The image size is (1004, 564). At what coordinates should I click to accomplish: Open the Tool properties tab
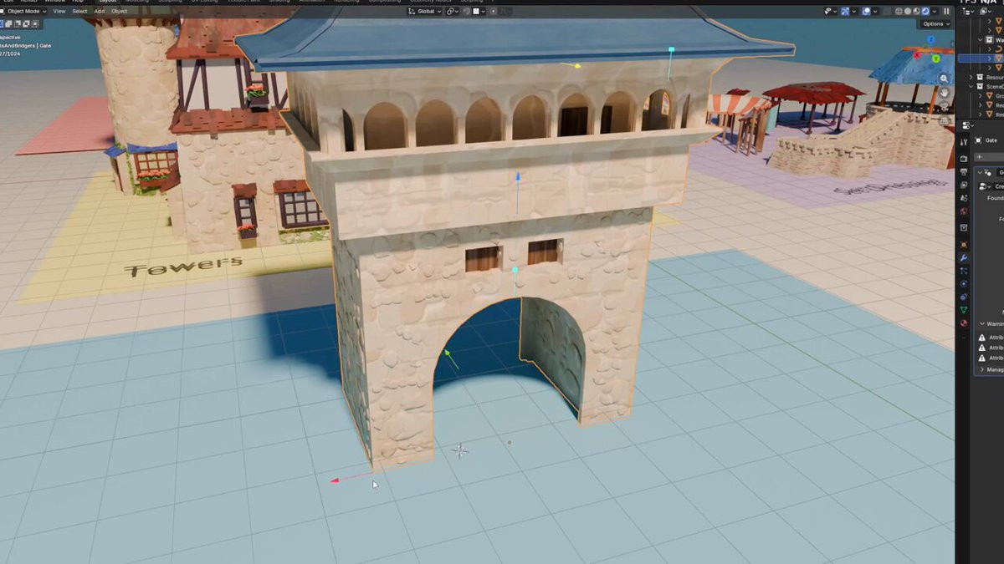[964, 142]
